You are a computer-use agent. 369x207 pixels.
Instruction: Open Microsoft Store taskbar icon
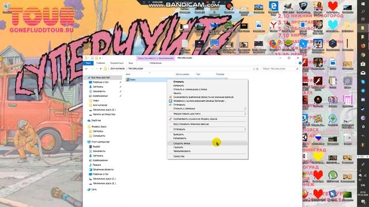coord(363,64)
